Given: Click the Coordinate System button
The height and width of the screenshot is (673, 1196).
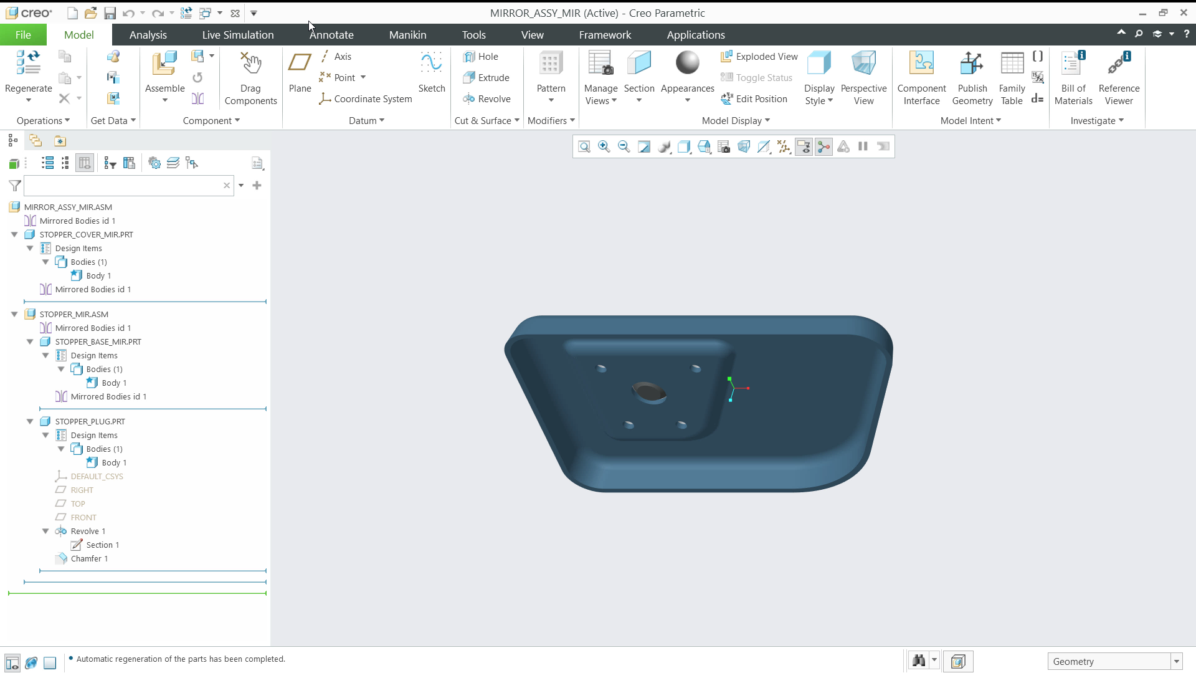Looking at the screenshot, I should click(x=366, y=99).
